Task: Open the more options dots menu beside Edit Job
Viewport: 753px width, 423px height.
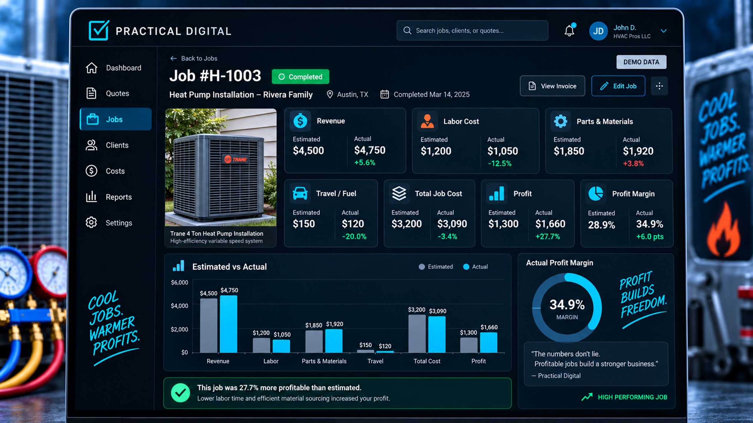Action: point(659,86)
